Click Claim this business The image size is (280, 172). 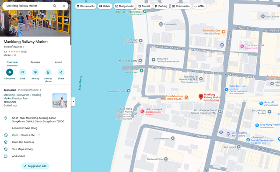click(x=23, y=142)
